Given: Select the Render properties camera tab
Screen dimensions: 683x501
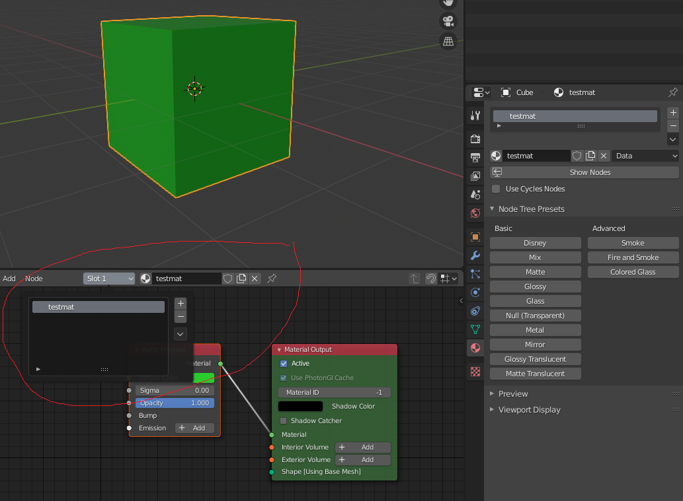Looking at the screenshot, I should (475, 139).
